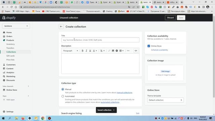Insert video into description

[x=117, y=51]
